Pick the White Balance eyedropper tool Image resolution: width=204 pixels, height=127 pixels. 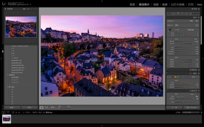pos(169,30)
